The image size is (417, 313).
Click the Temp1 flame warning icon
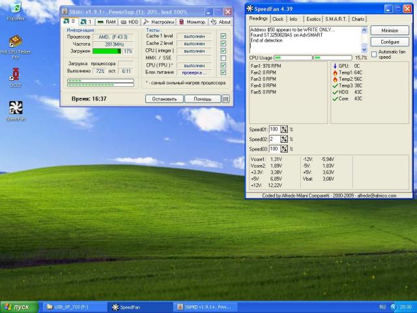click(335, 72)
